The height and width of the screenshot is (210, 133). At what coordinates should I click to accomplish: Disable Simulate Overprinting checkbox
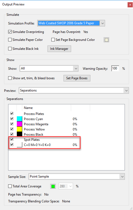(x=10, y=32)
